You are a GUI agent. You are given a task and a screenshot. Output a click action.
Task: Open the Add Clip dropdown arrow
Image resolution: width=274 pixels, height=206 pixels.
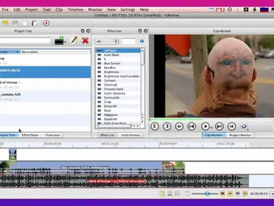65,42
